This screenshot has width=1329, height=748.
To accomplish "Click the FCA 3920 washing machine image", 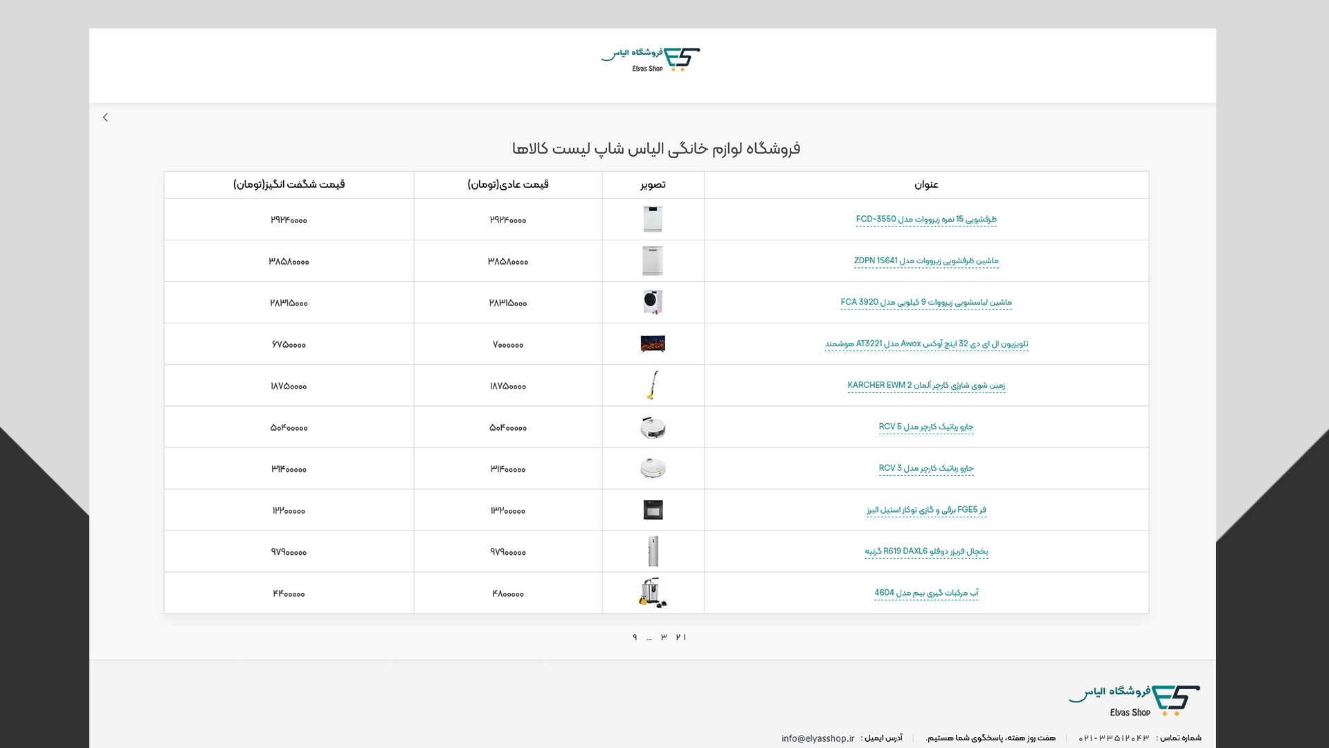I will [652, 302].
